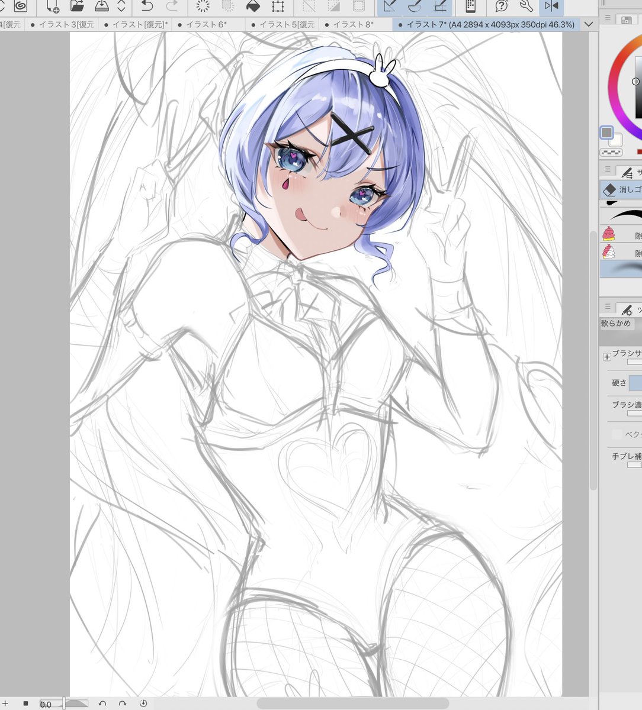
Task: Switch to the イラスト8* canvas tab
Action: click(x=355, y=24)
